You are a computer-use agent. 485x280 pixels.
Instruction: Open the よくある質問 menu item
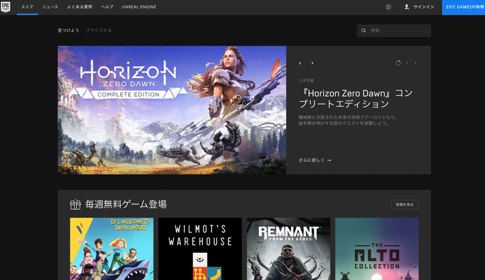pyautogui.click(x=79, y=7)
